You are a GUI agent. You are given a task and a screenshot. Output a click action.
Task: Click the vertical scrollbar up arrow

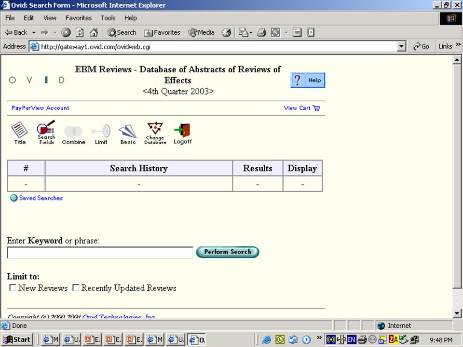pyautogui.click(x=457, y=60)
